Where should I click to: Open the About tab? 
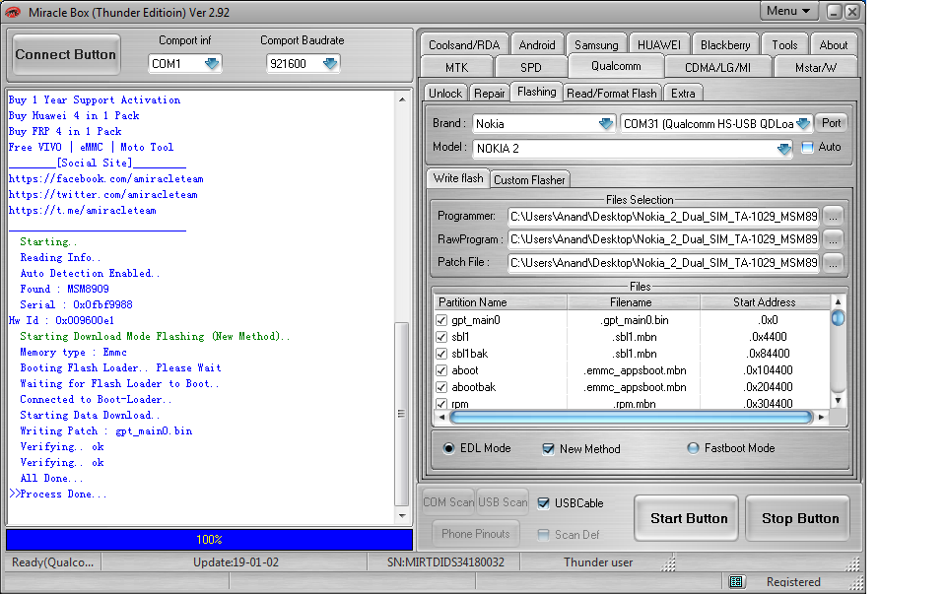coord(834,44)
